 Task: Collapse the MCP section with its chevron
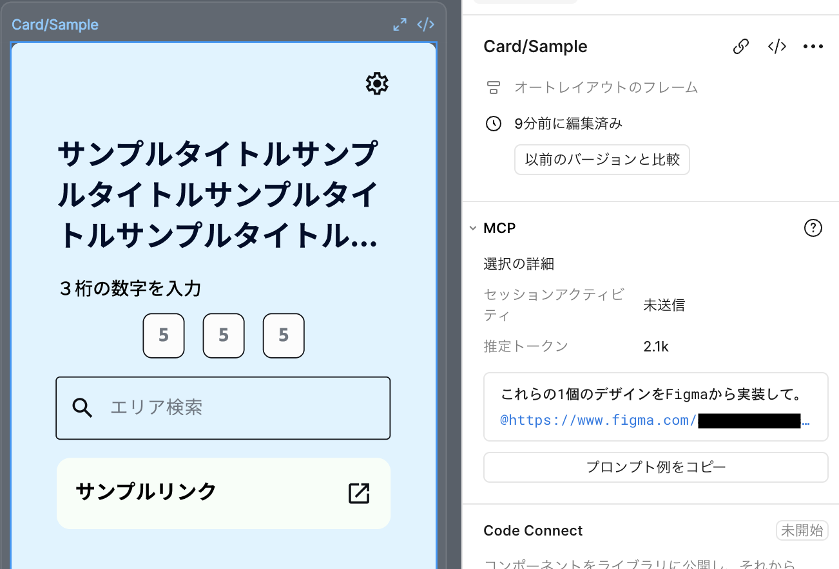click(473, 228)
